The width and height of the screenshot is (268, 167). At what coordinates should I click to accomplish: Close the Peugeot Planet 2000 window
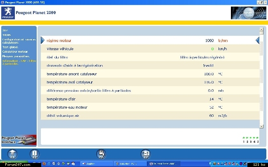coord(265,2)
